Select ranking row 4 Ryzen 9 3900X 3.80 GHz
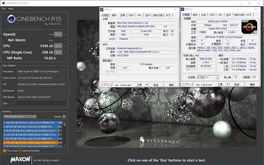 [33, 135]
